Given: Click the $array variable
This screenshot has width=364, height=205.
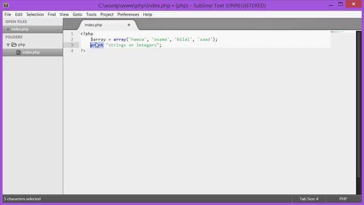Looking at the screenshot, I should 98,39.
